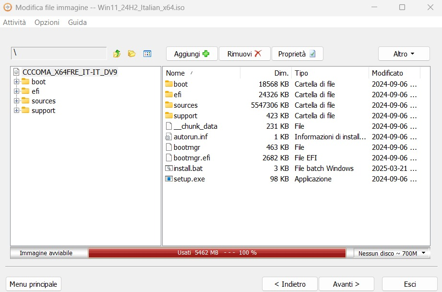Click the view mode grid icon
Image resolution: width=442 pixels, height=292 pixels.
click(147, 54)
